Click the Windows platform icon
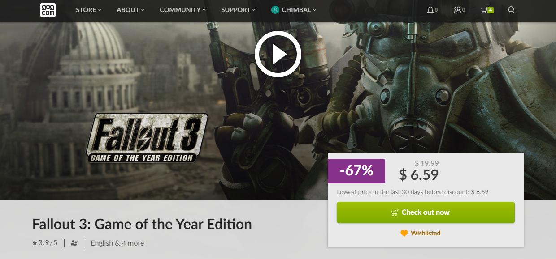The height and width of the screenshot is (259, 556). point(74,243)
